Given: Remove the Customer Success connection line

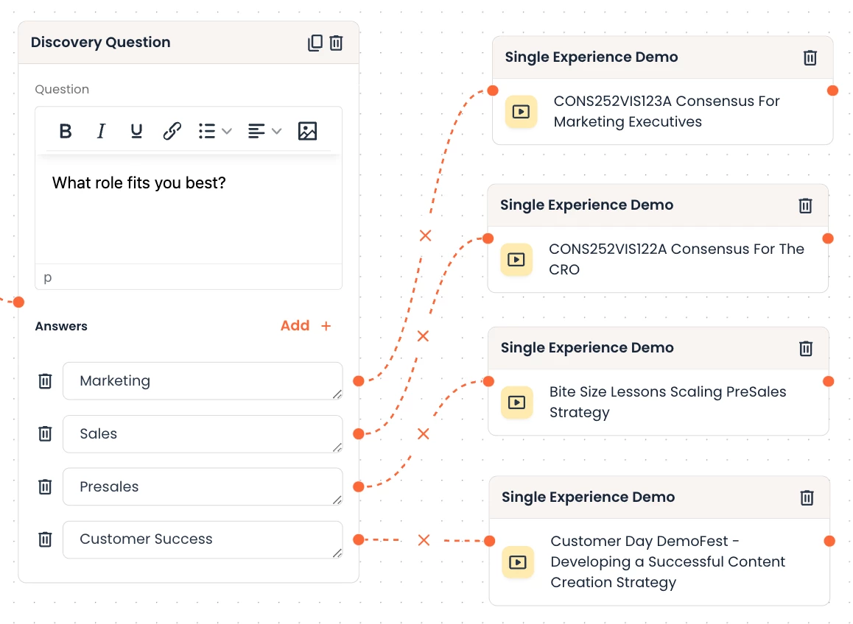Looking at the screenshot, I should tap(424, 540).
